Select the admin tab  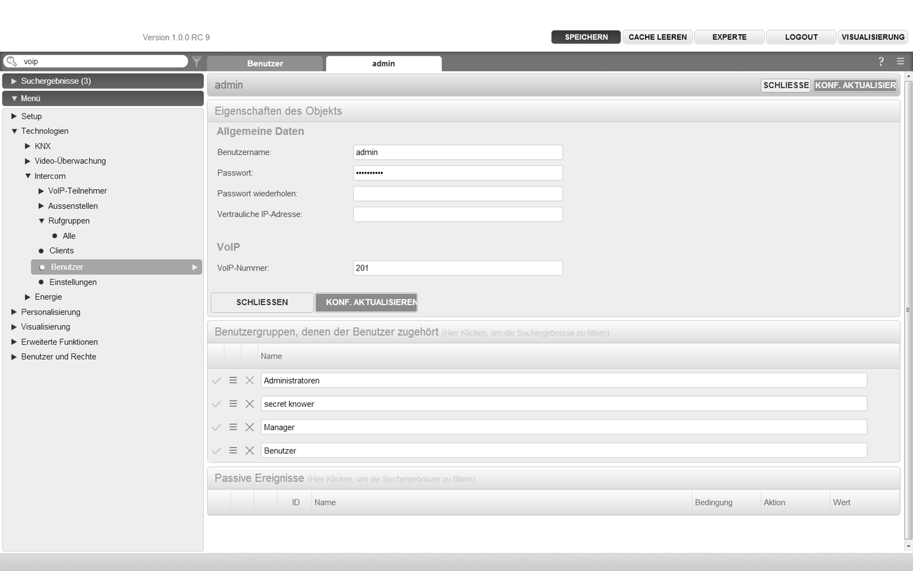coord(383,64)
